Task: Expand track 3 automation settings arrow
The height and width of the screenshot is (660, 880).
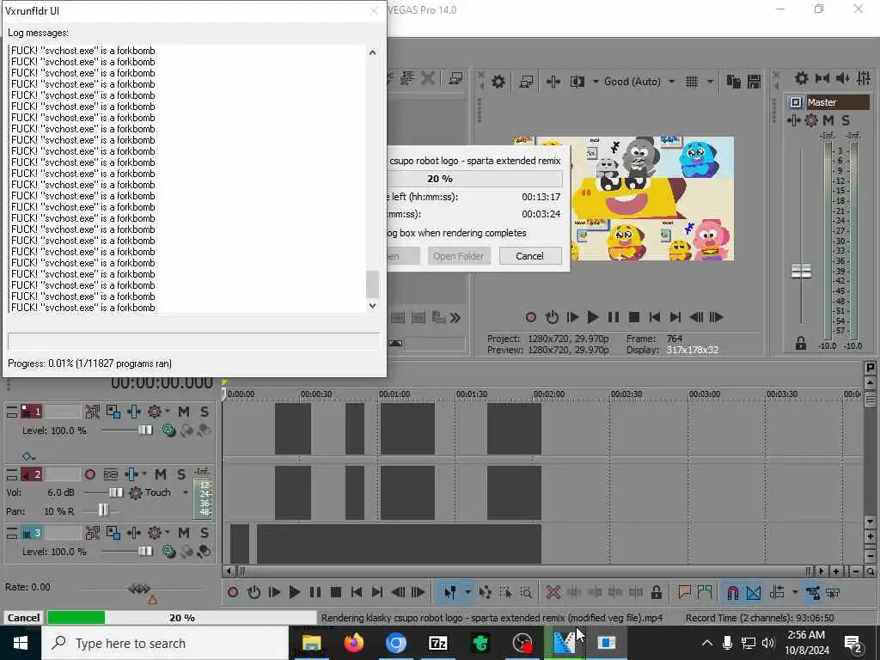Action: point(168,533)
